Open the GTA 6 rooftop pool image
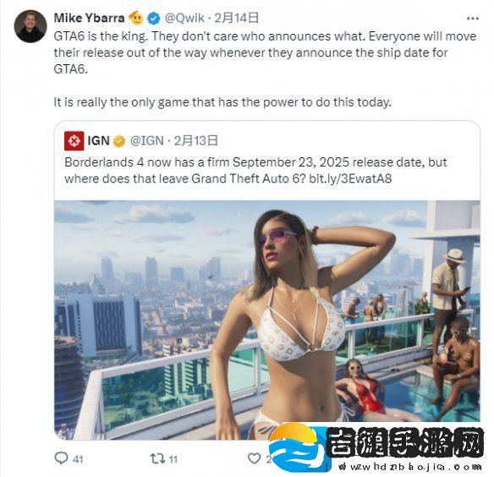 coord(267,320)
